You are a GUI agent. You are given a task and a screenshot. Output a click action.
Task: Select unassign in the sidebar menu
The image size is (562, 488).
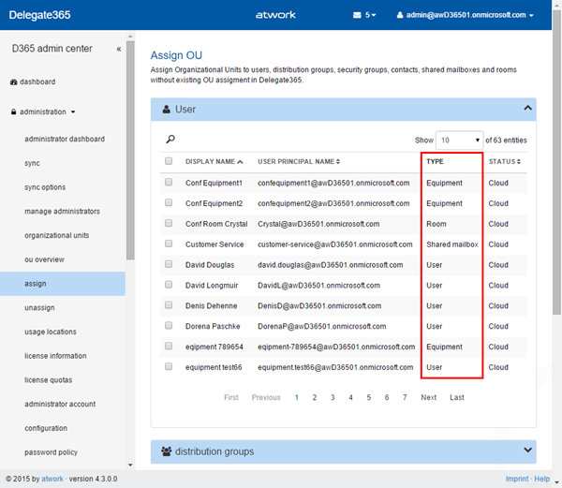[39, 308]
